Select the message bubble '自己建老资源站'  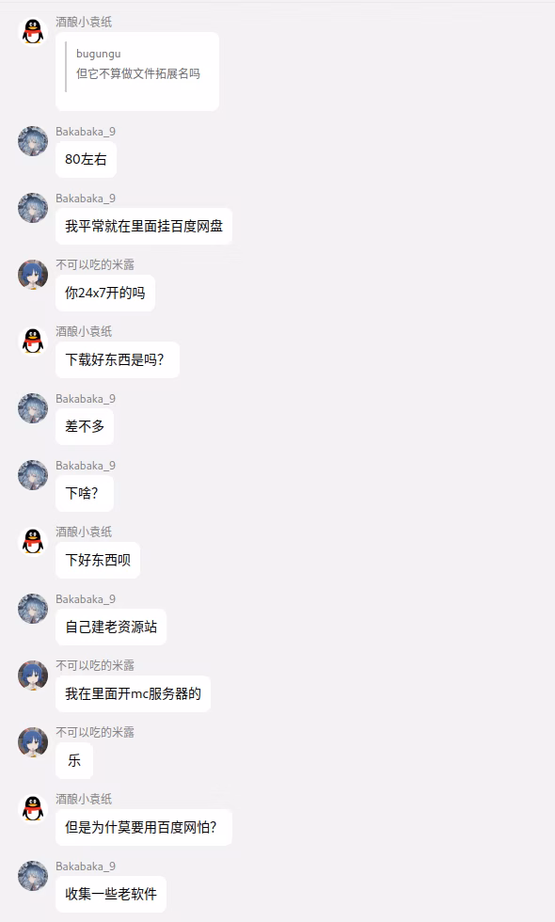point(111,627)
